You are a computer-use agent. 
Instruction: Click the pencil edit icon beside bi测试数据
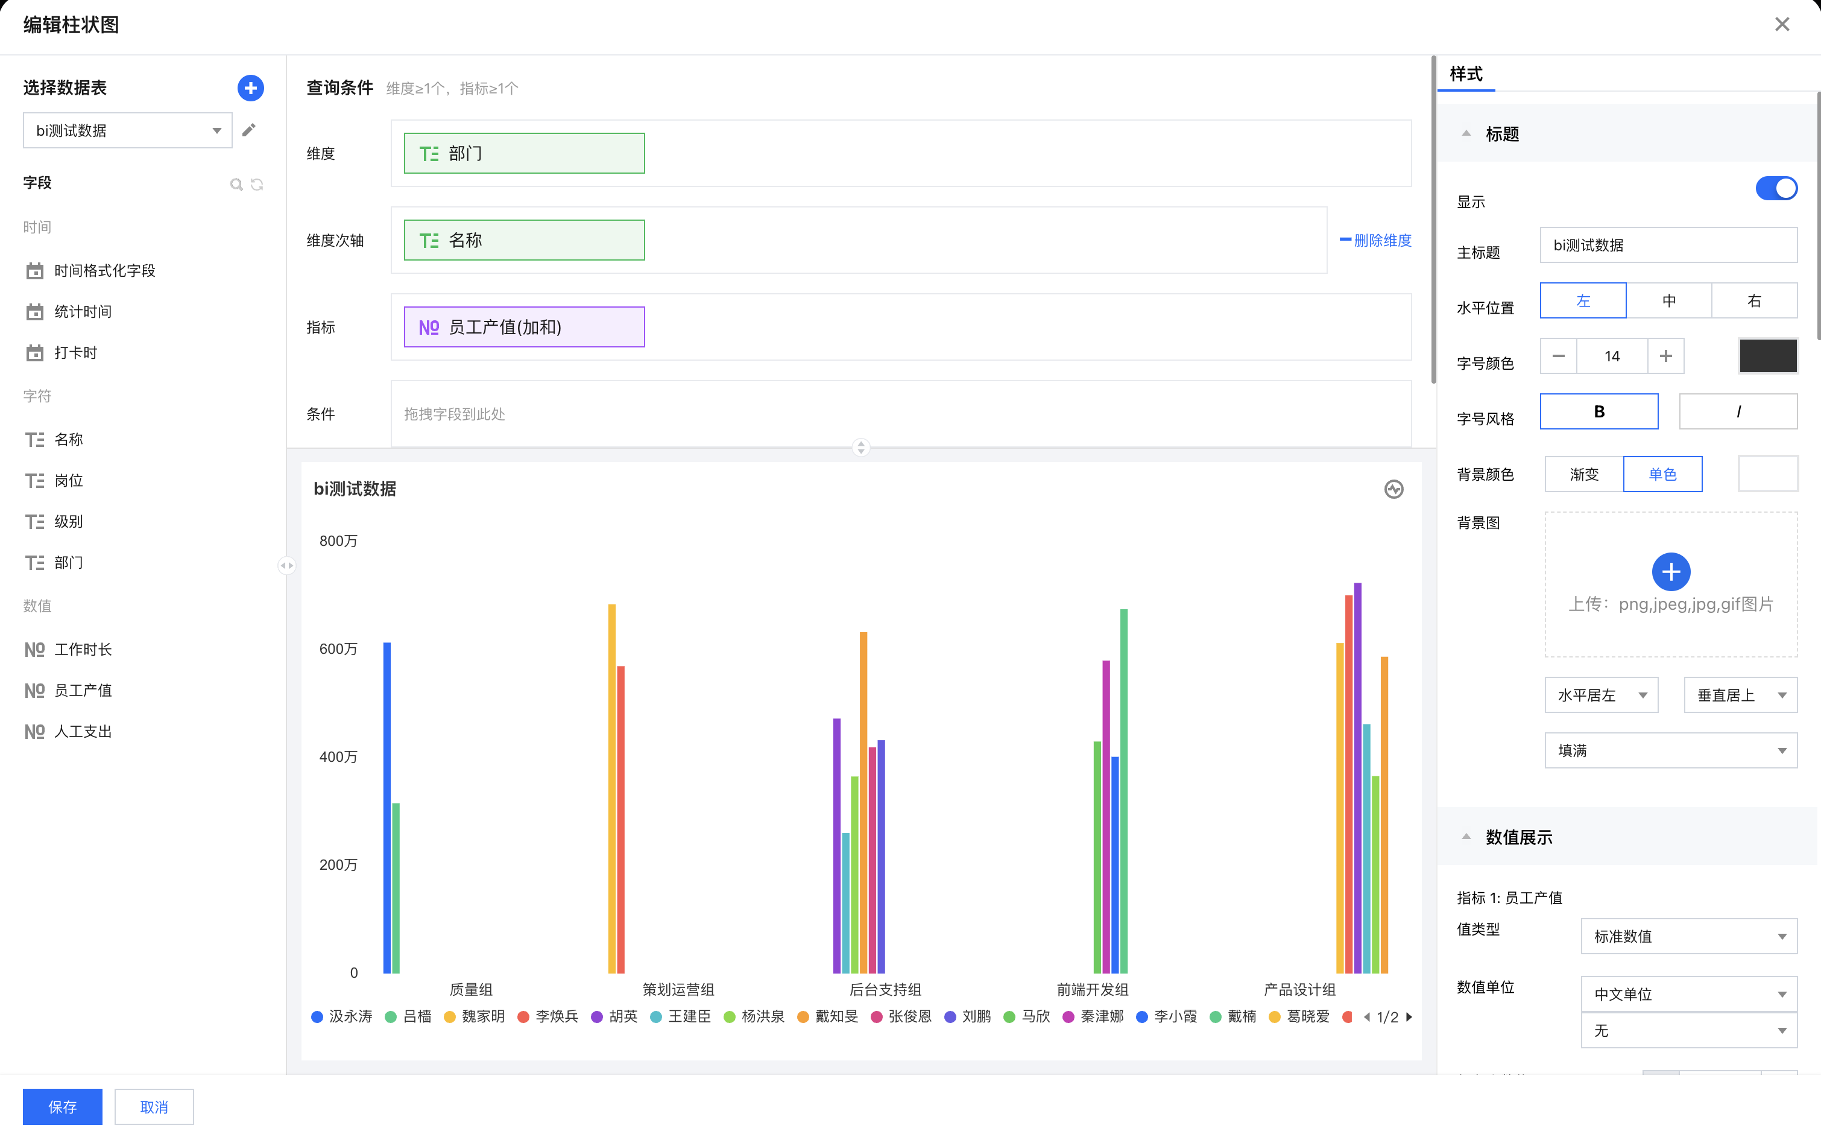click(x=249, y=130)
